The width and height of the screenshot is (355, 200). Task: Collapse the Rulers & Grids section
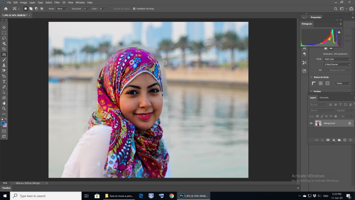click(x=312, y=77)
